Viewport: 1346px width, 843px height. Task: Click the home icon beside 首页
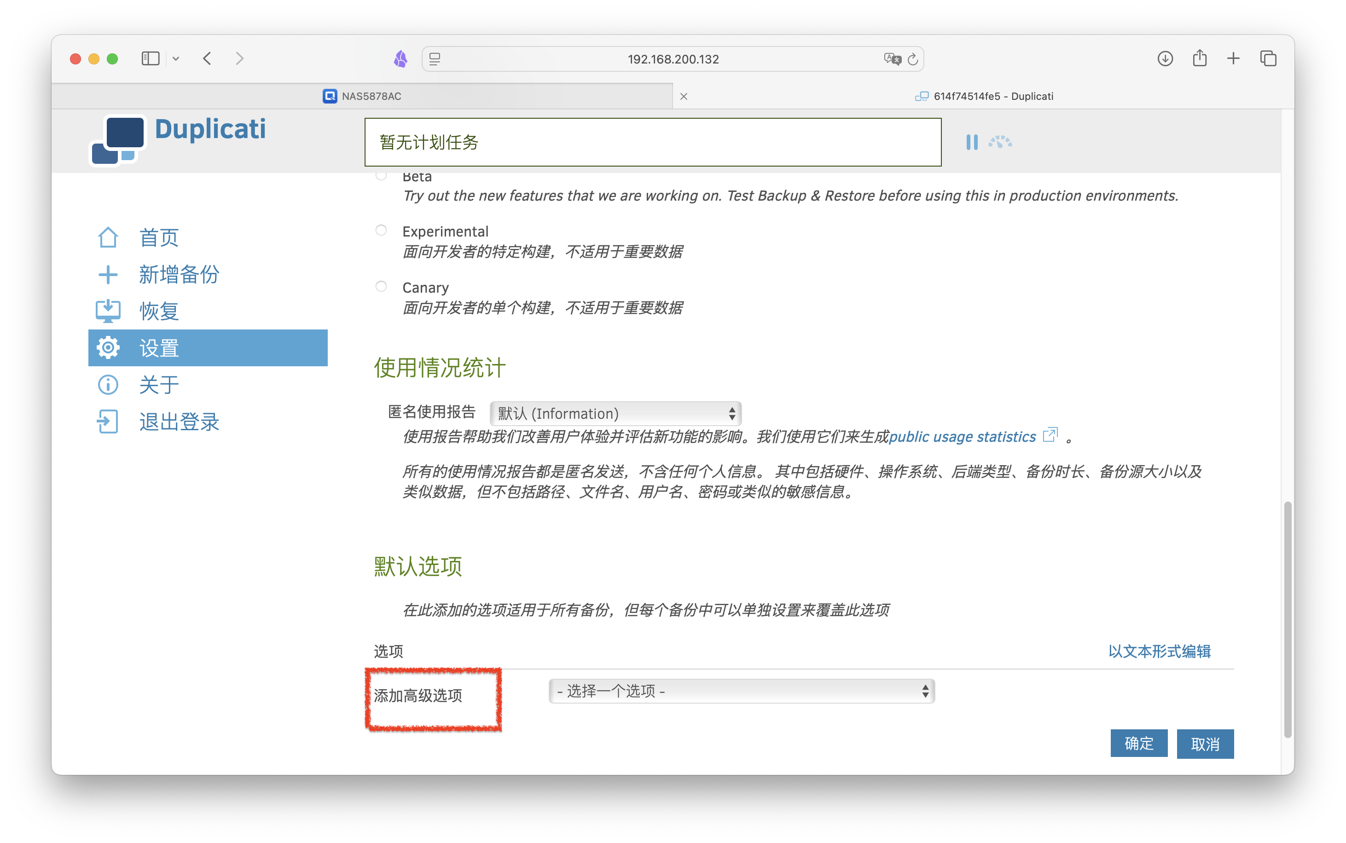click(x=108, y=237)
